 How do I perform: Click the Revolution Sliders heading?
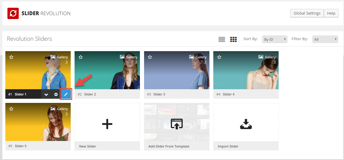pyautogui.click(x=29, y=39)
